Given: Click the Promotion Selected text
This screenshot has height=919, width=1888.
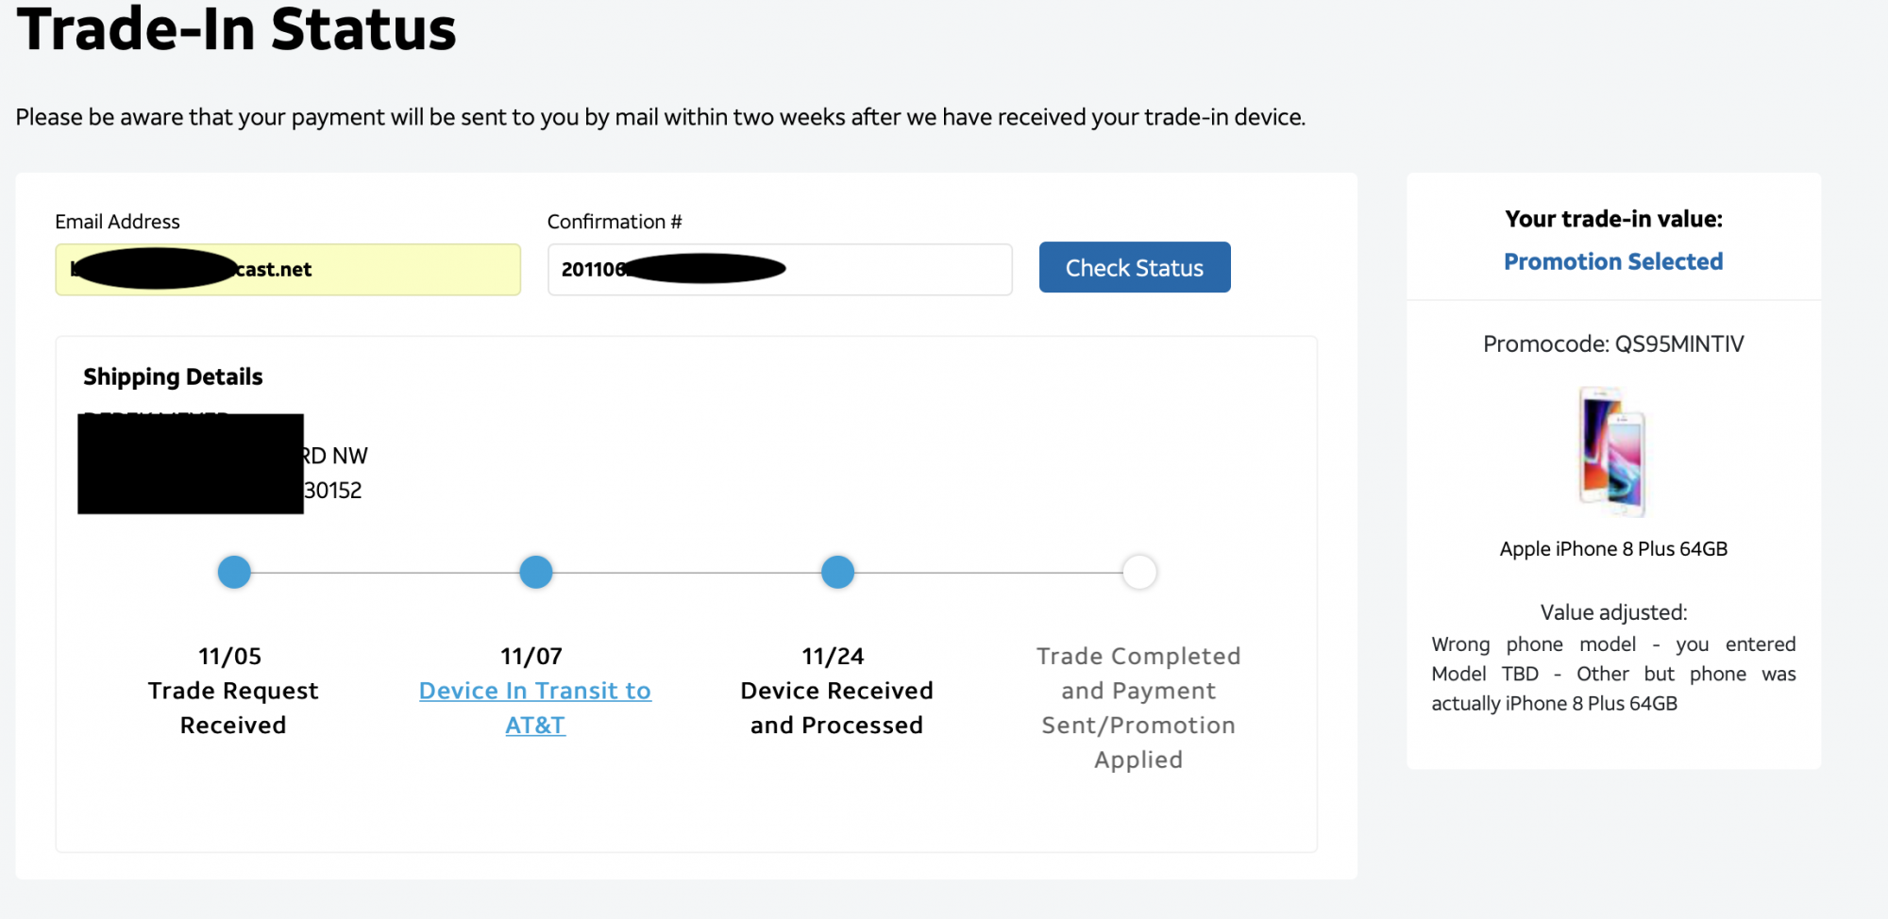Looking at the screenshot, I should coord(1612,261).
